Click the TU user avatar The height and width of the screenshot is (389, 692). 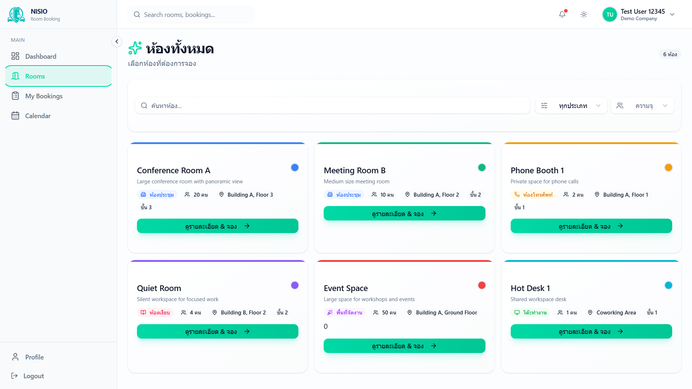pyautogui.click(x=609, y=14)
